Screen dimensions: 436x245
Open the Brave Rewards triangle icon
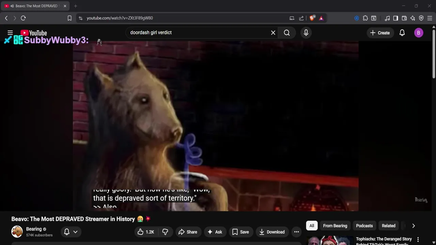[321, 18]
